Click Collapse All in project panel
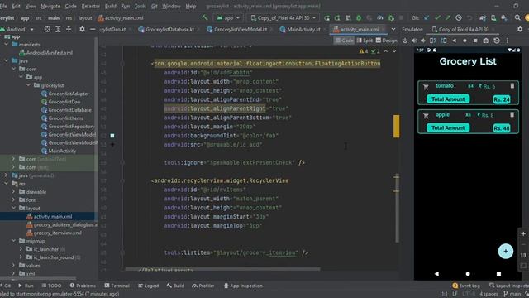 (69, 30)
